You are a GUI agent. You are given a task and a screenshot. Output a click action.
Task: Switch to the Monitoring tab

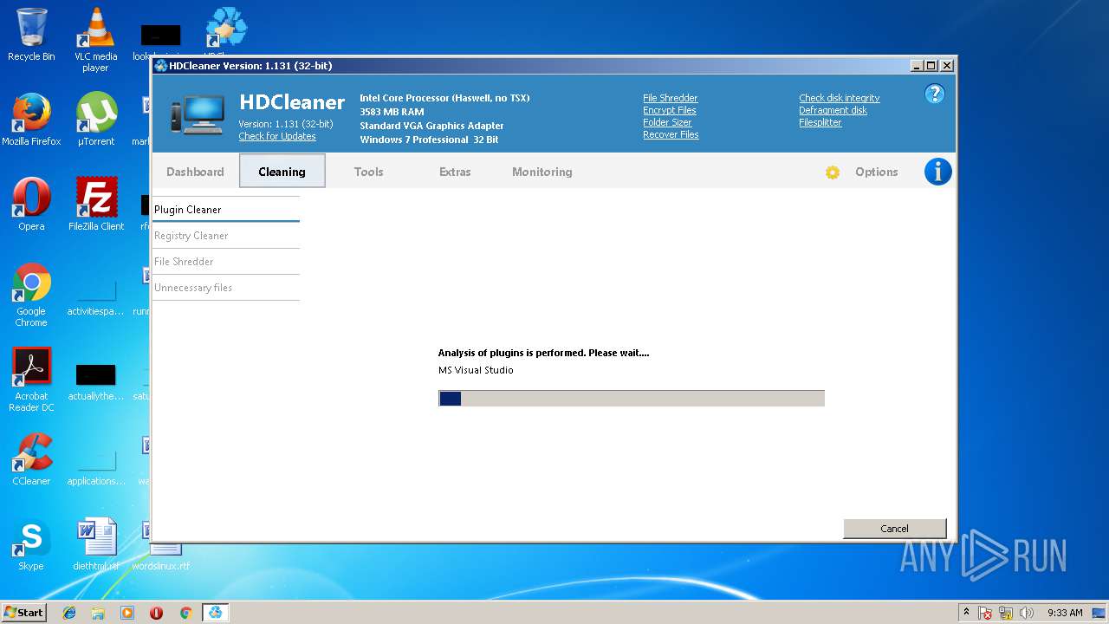tap(542, 172)
